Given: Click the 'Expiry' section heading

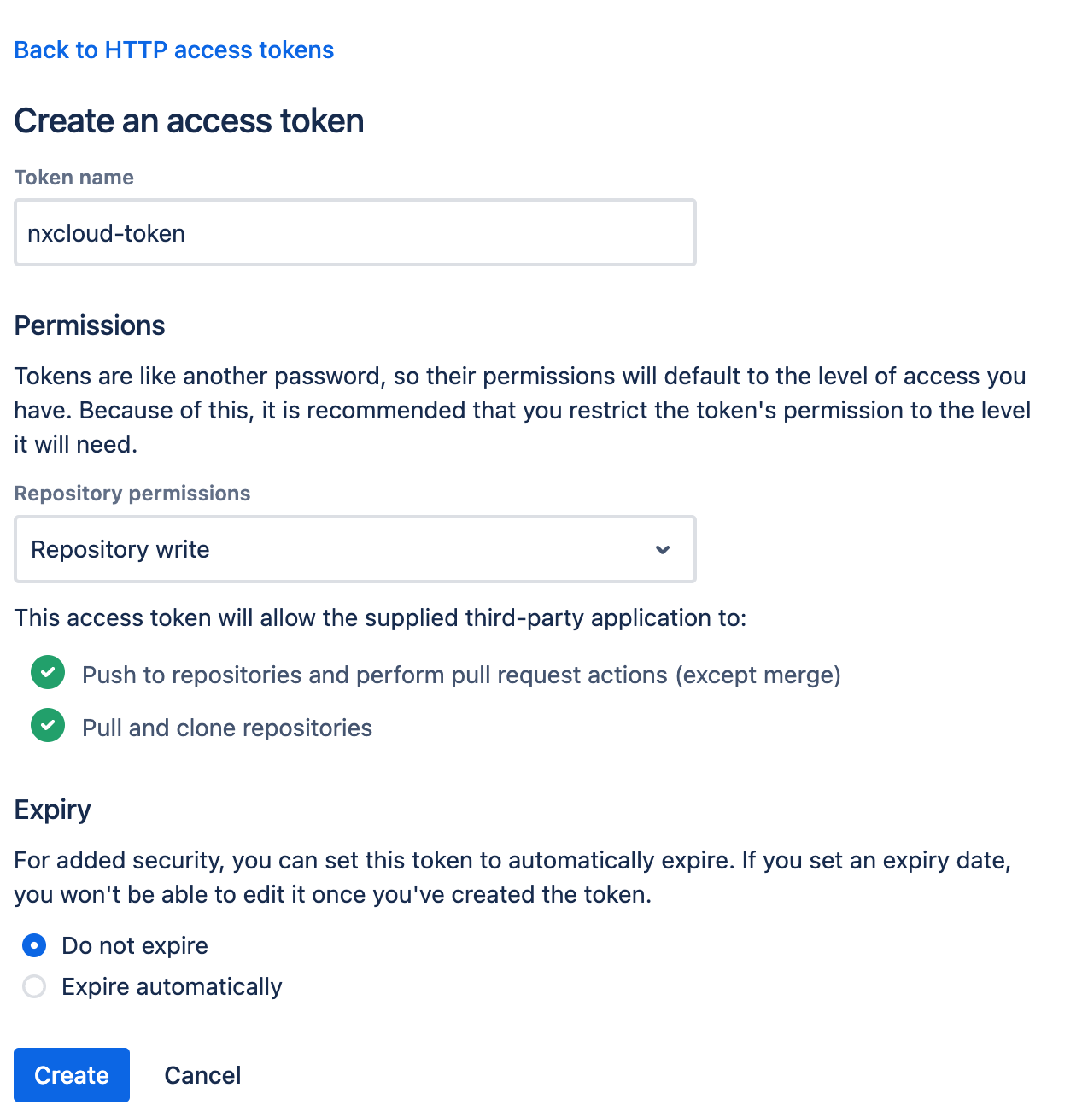Looking at the screenshot, I should (x=52, y=809).
